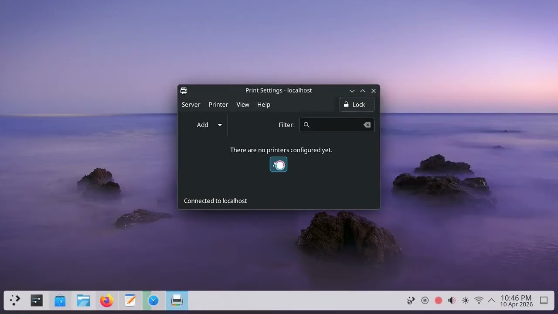
Task: Maximize the Print Settings window
Action: [x=363, y=91]
